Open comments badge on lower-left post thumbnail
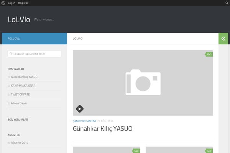 pyautogui.click(x=136, y=151)
